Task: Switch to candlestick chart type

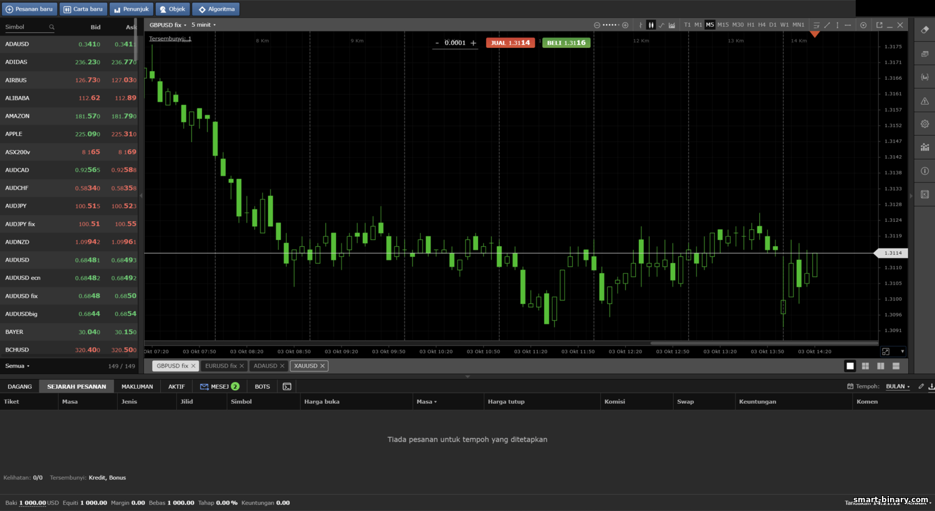Action: [x=651, y=25]
